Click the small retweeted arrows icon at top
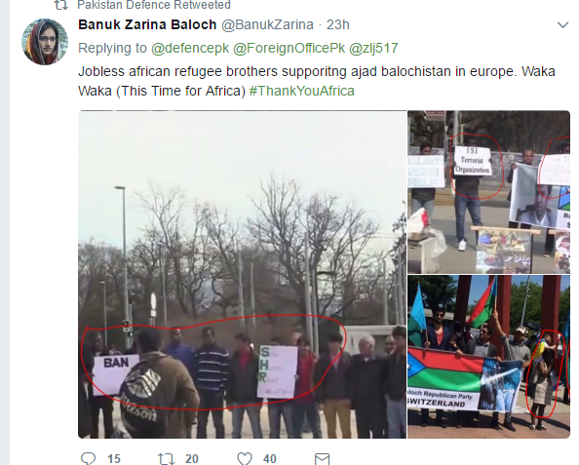 point(61,5)
